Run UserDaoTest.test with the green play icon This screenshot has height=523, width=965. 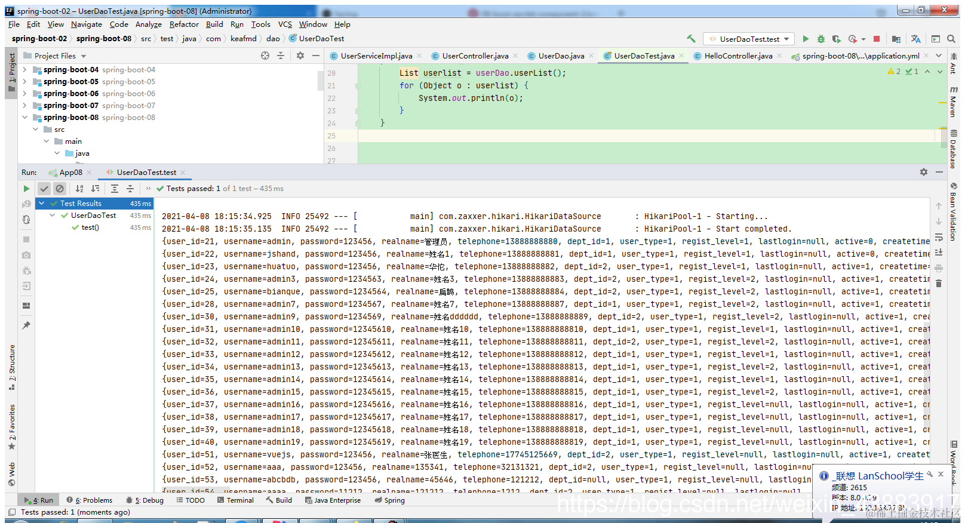806,39
